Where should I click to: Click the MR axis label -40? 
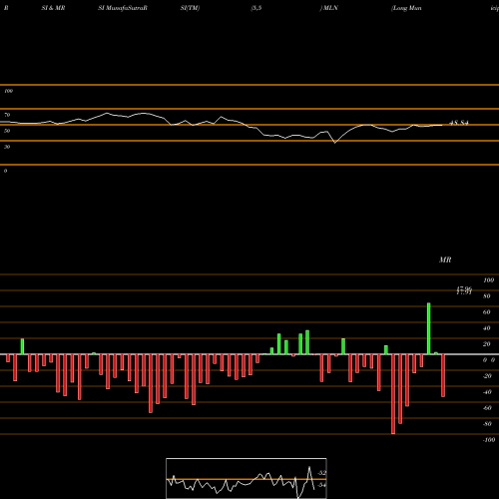(x=487, y=392)
